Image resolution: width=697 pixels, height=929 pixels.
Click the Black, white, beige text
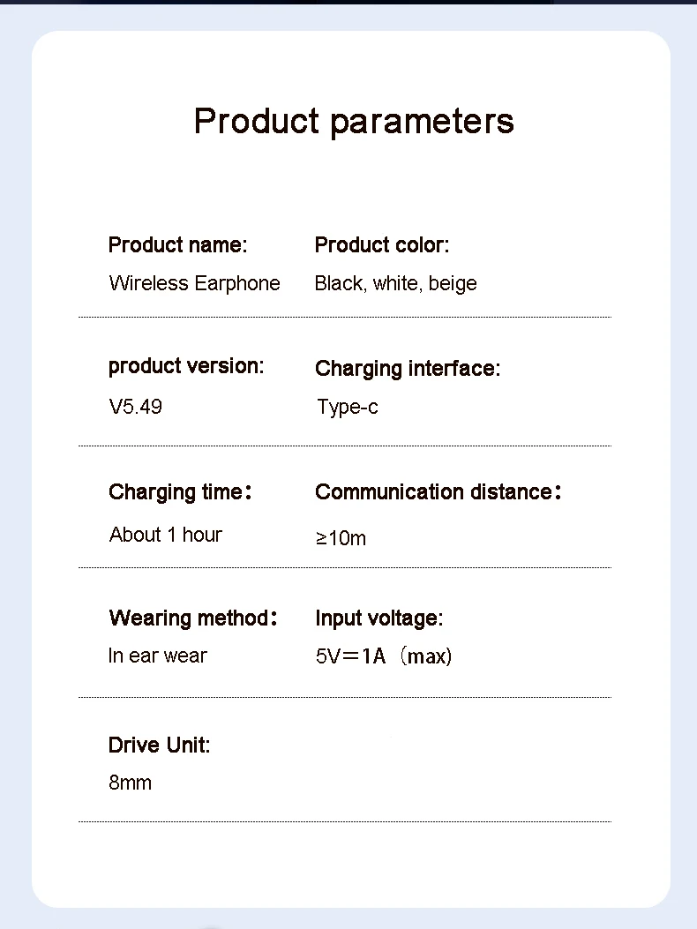tap(395, 283)
